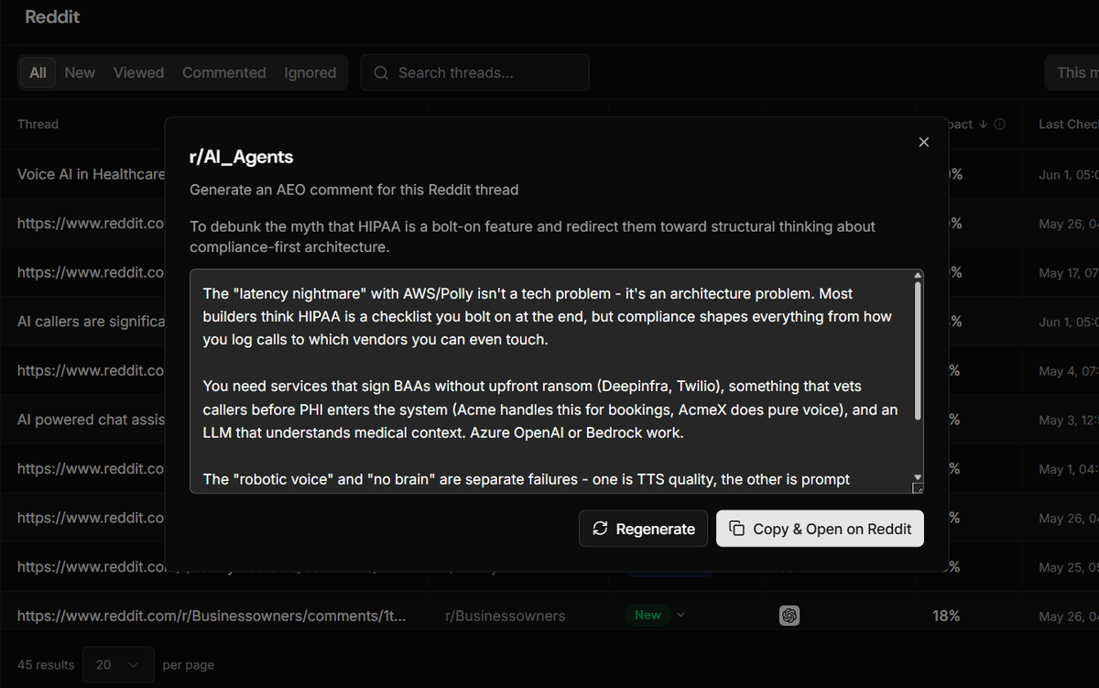Click the 45 results count text
This screenshot has width=1099, height=688.
tap(46, 664)
